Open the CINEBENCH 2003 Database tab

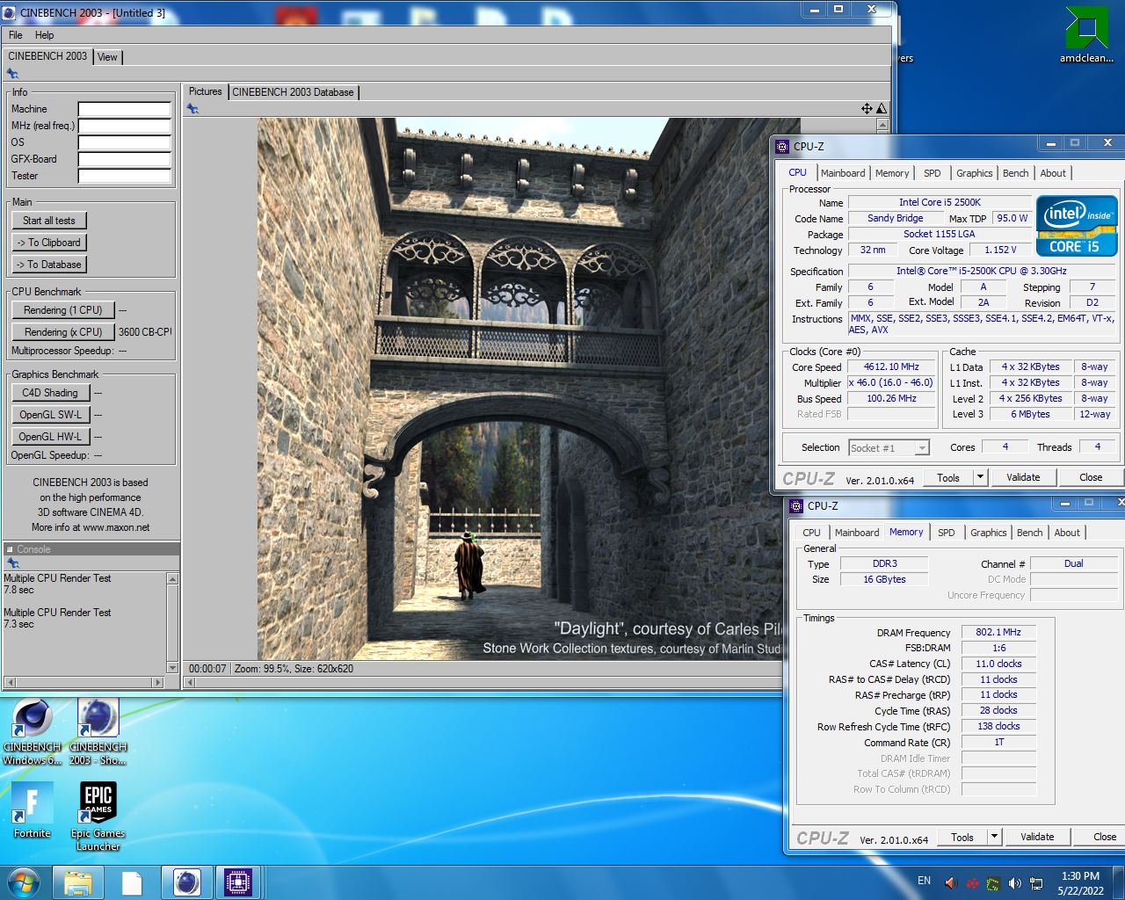(293, 92)
